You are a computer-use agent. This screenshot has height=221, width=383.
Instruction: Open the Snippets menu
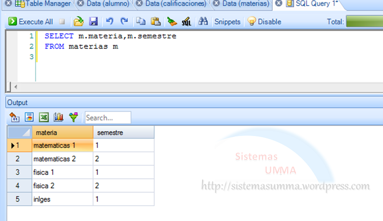click(x=227, y=22)
